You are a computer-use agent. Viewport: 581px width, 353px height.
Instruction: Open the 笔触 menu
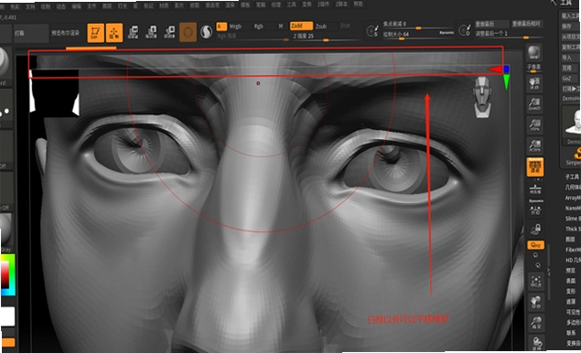[x=261, y=5]
